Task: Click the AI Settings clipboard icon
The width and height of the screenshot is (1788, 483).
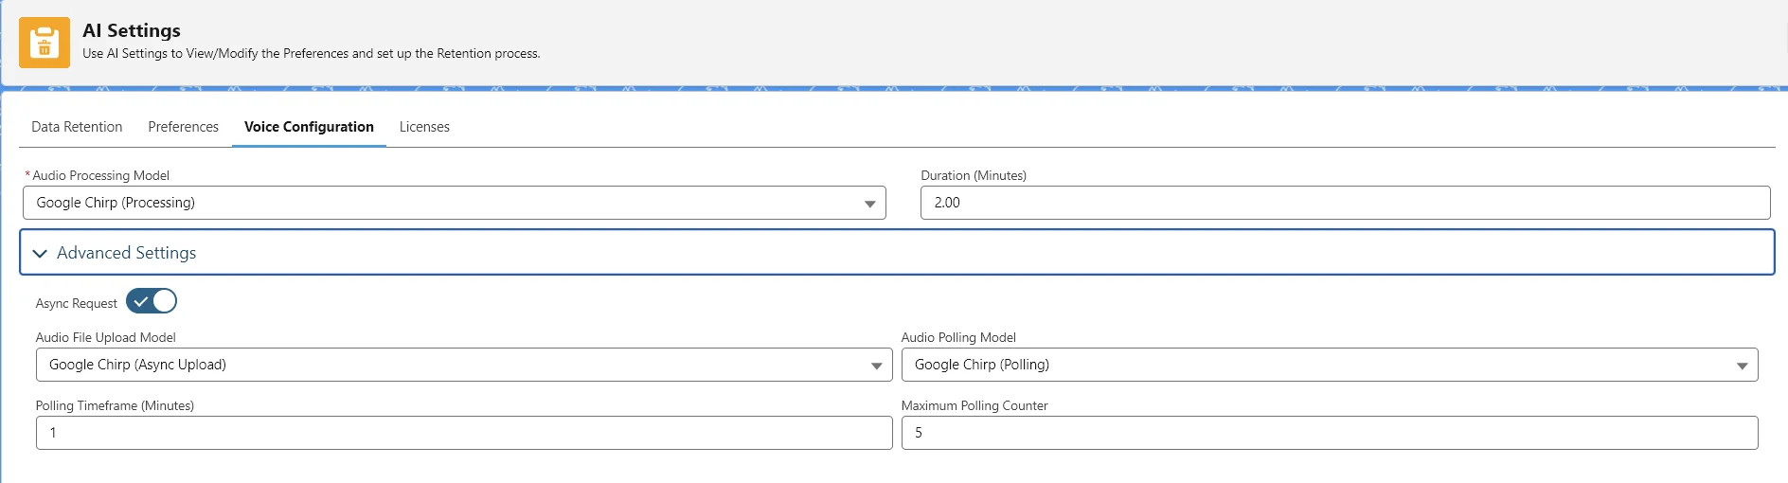Action: coord(45,43)
